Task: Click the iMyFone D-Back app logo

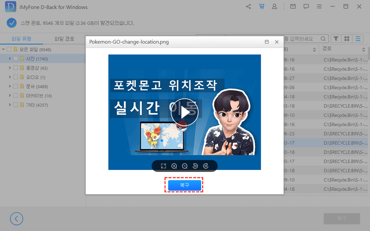Action: [x=11, y=7]
